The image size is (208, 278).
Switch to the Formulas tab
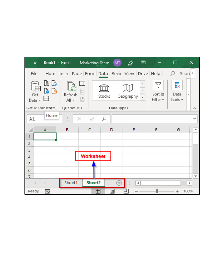click(90, 73)
